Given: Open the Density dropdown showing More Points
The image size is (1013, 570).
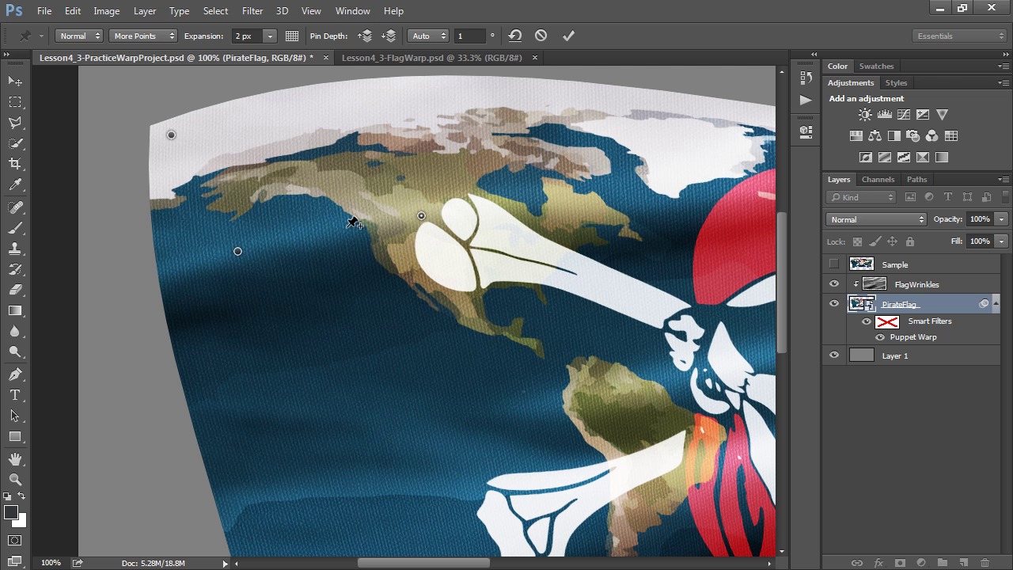Looking at the screenshot, I should [142, 36].
